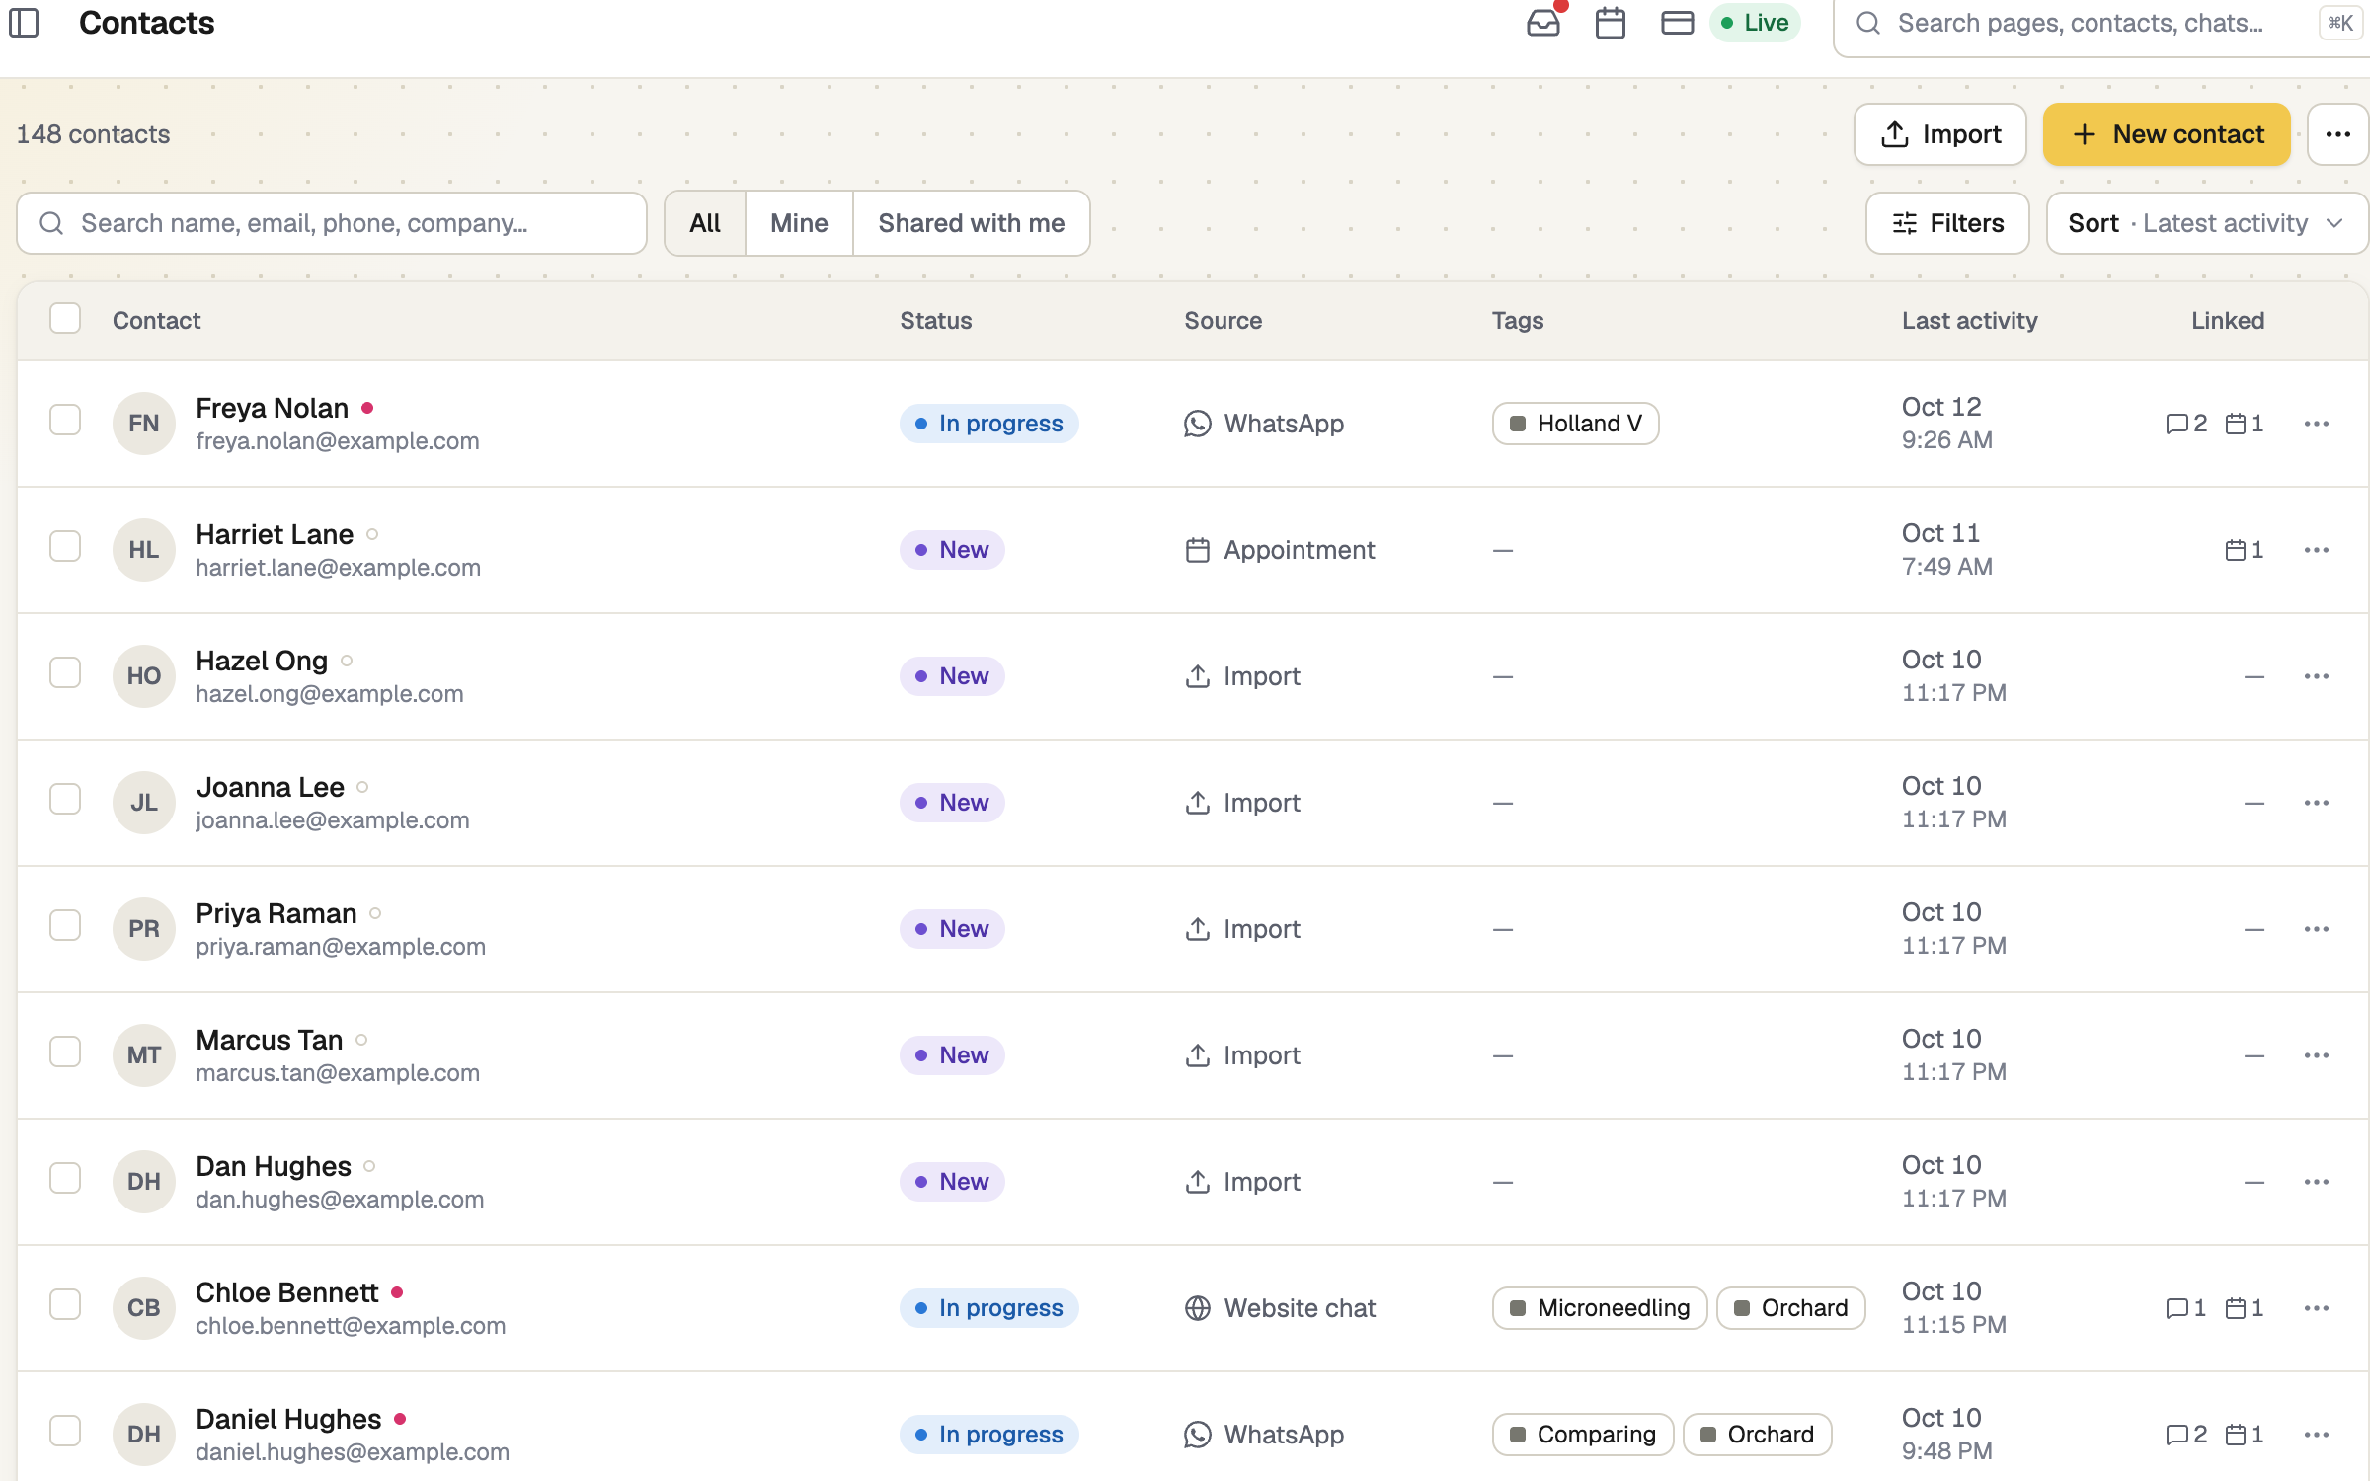The height and width of the screenshot is (1481, 2370).
Task: Check Marcus Tan's row checkbox
Action: [x=65, y=1052]
